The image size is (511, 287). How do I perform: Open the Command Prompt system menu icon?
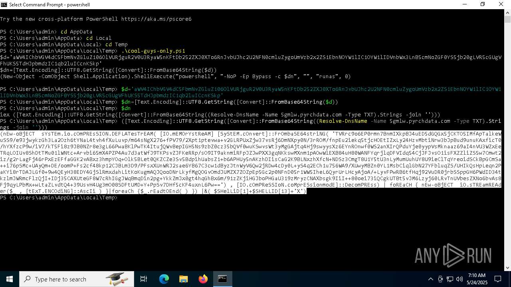tap(4, 4)
